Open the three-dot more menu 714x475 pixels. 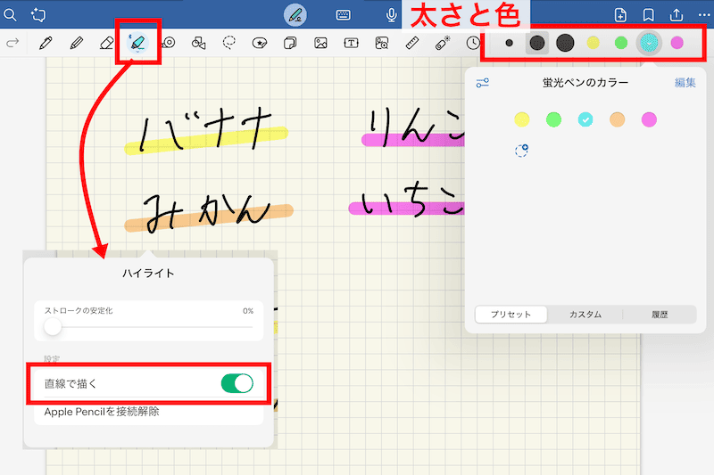702,14
